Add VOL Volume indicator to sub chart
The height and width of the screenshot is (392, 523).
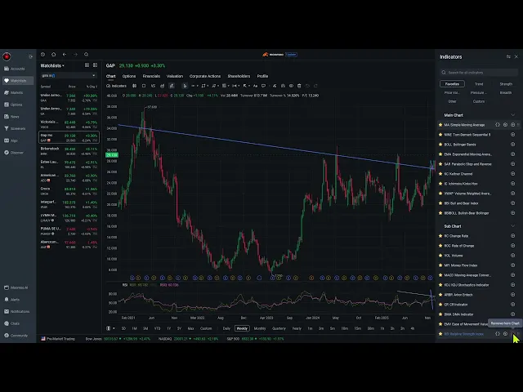(513, 256)
